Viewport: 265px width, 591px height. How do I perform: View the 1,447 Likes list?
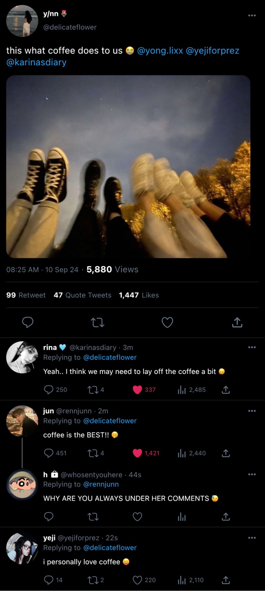(x=139, y=295)
